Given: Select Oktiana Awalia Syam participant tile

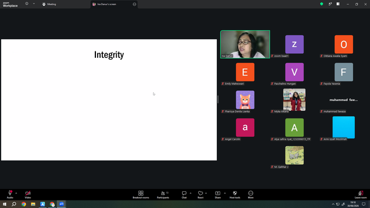Looking at the screenshot, I should pyautogui.click(x=344, y=44).
